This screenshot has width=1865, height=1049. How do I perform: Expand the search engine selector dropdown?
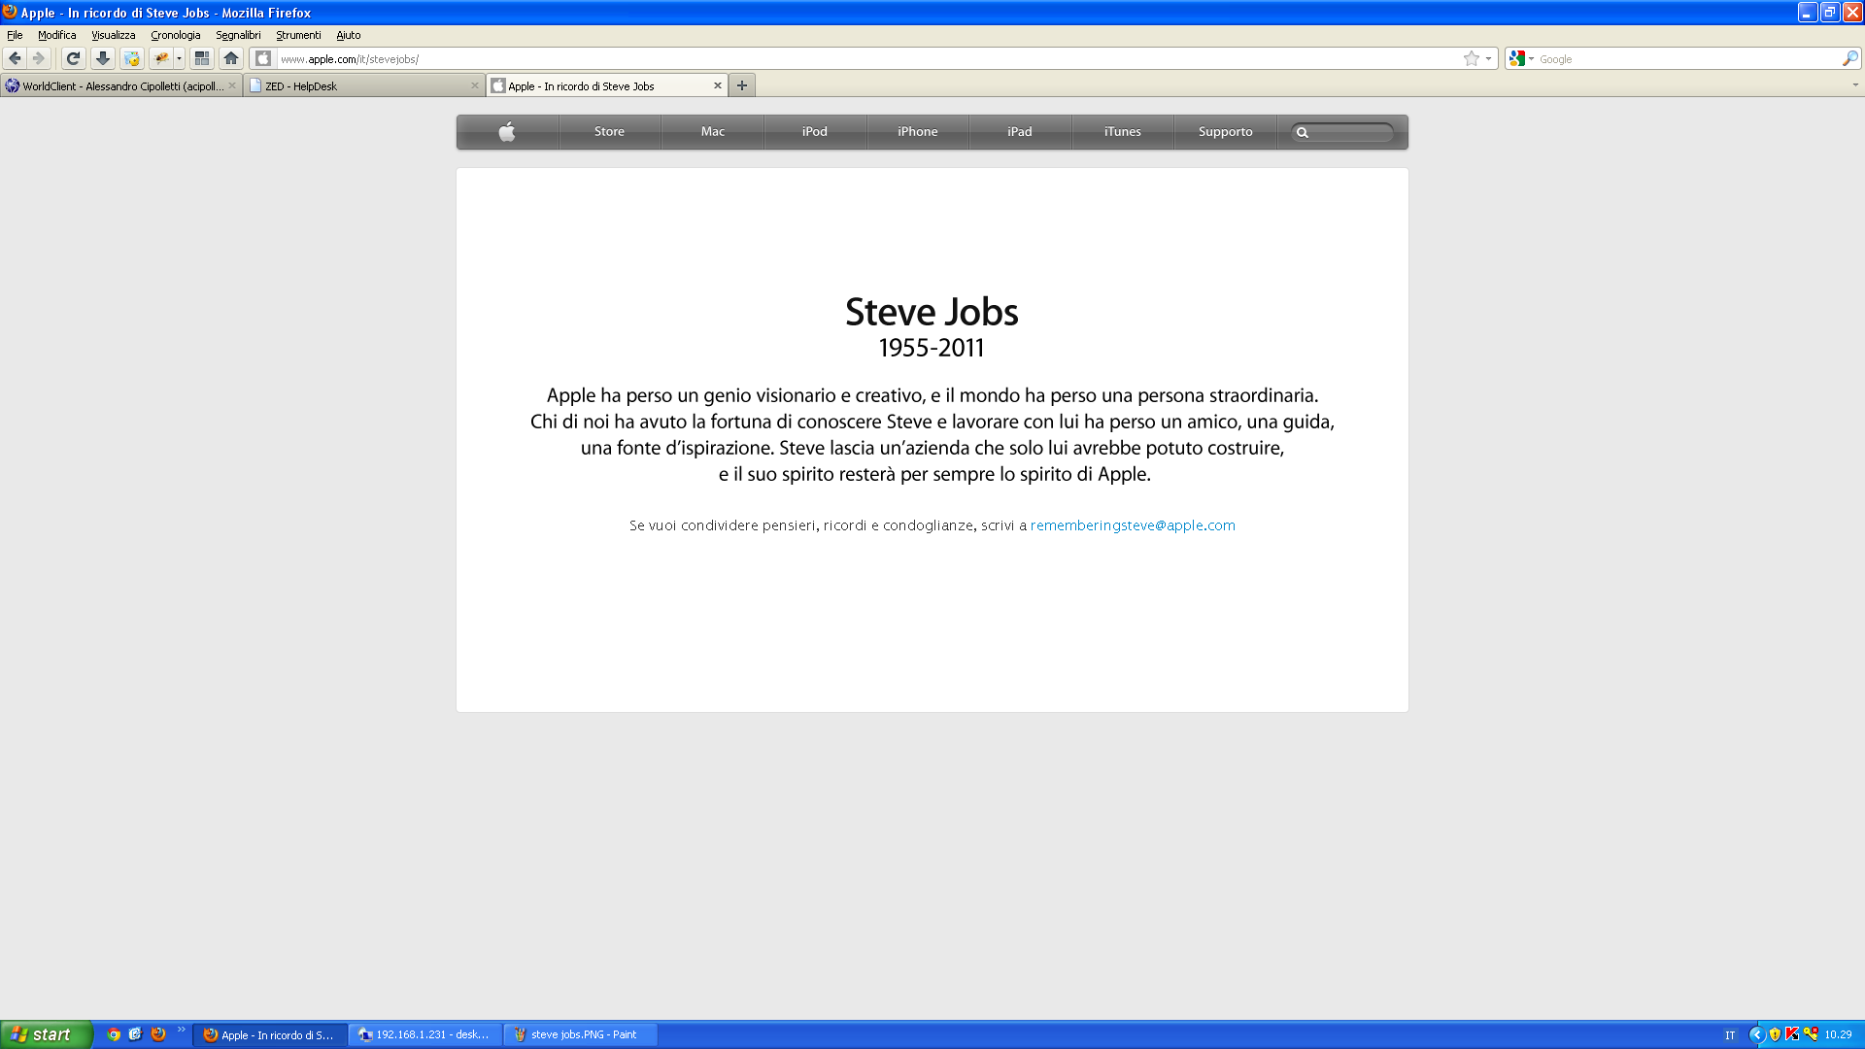coord(1521,59)
